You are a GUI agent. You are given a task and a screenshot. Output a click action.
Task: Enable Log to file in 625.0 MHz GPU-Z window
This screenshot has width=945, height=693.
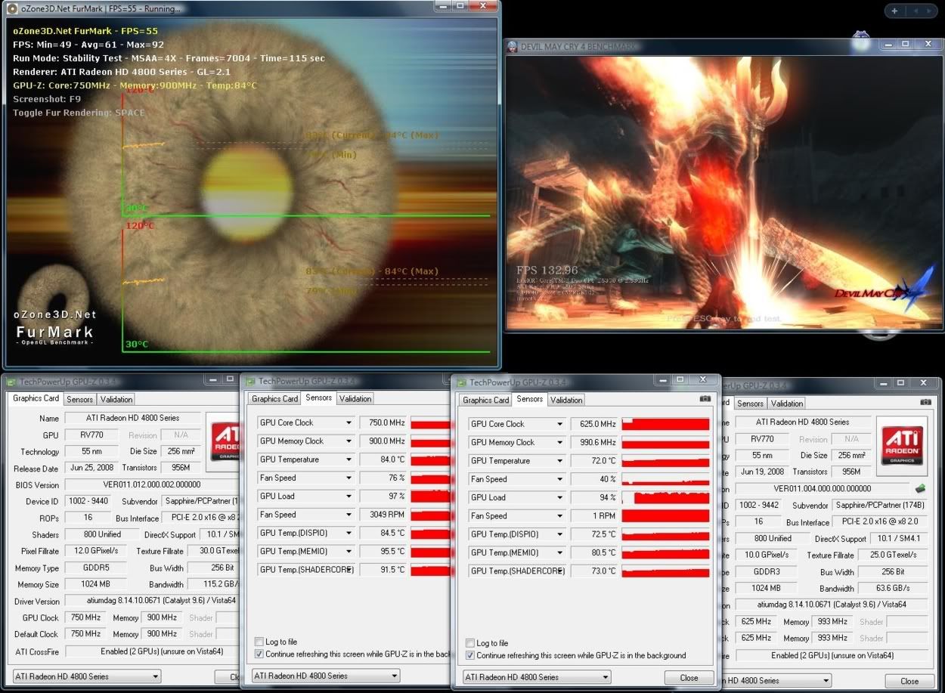470,643
